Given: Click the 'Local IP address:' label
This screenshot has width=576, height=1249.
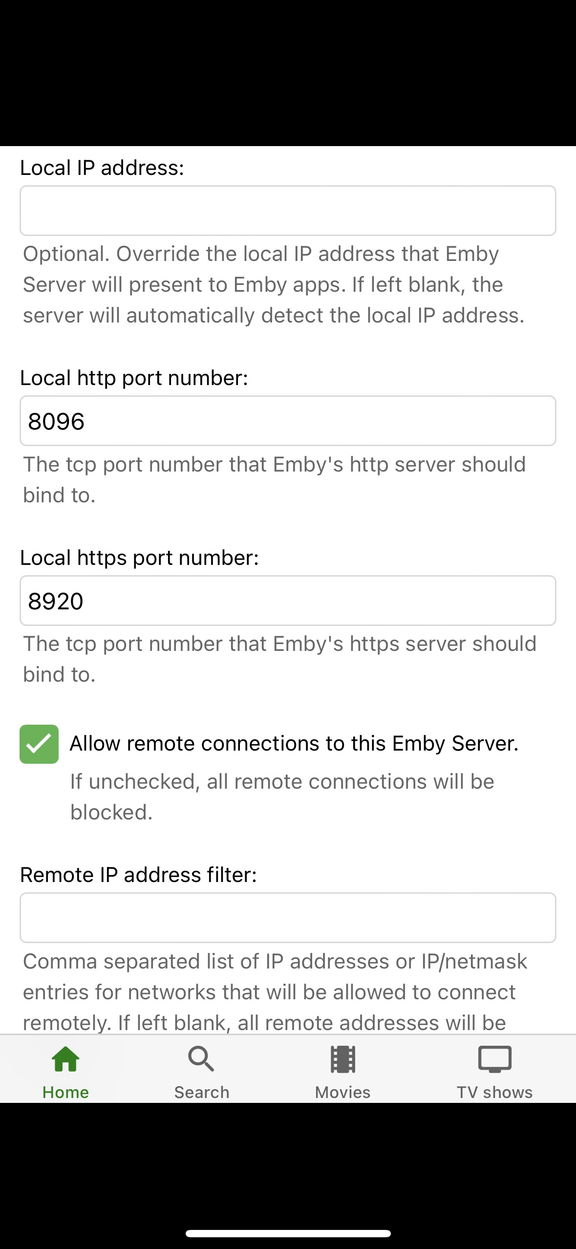Looking at the screenshot, I should 102,168.
